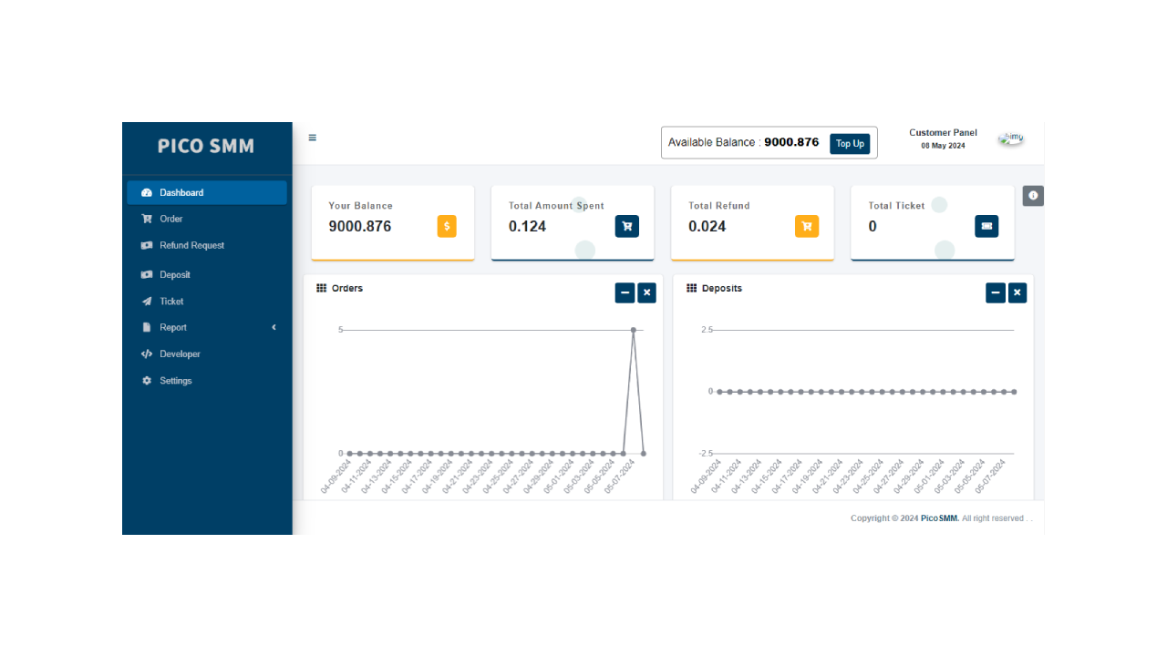Click the Customer Panel label in the header
Viewport: 1167px width, 656px height.
[x=943, y=133]
